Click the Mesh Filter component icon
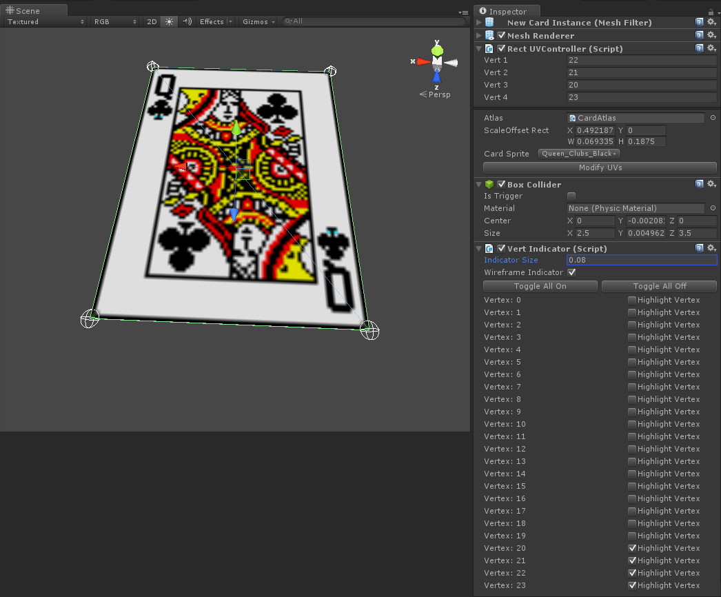The width and height of the screenshot is (721, 597). (x=489, y=22)
